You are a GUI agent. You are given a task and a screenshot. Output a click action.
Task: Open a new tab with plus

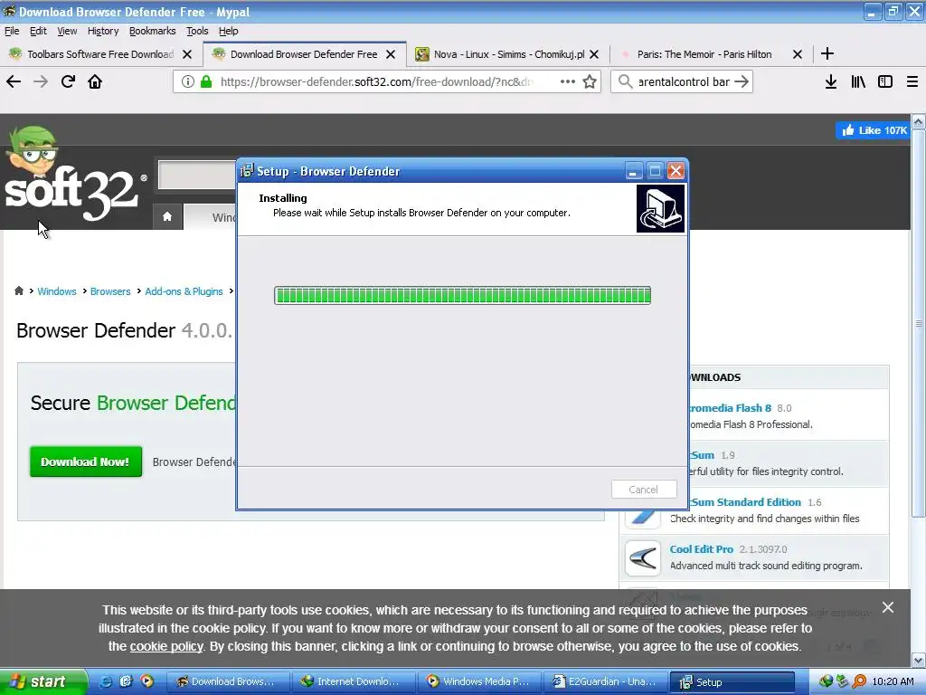click(827, 53)
